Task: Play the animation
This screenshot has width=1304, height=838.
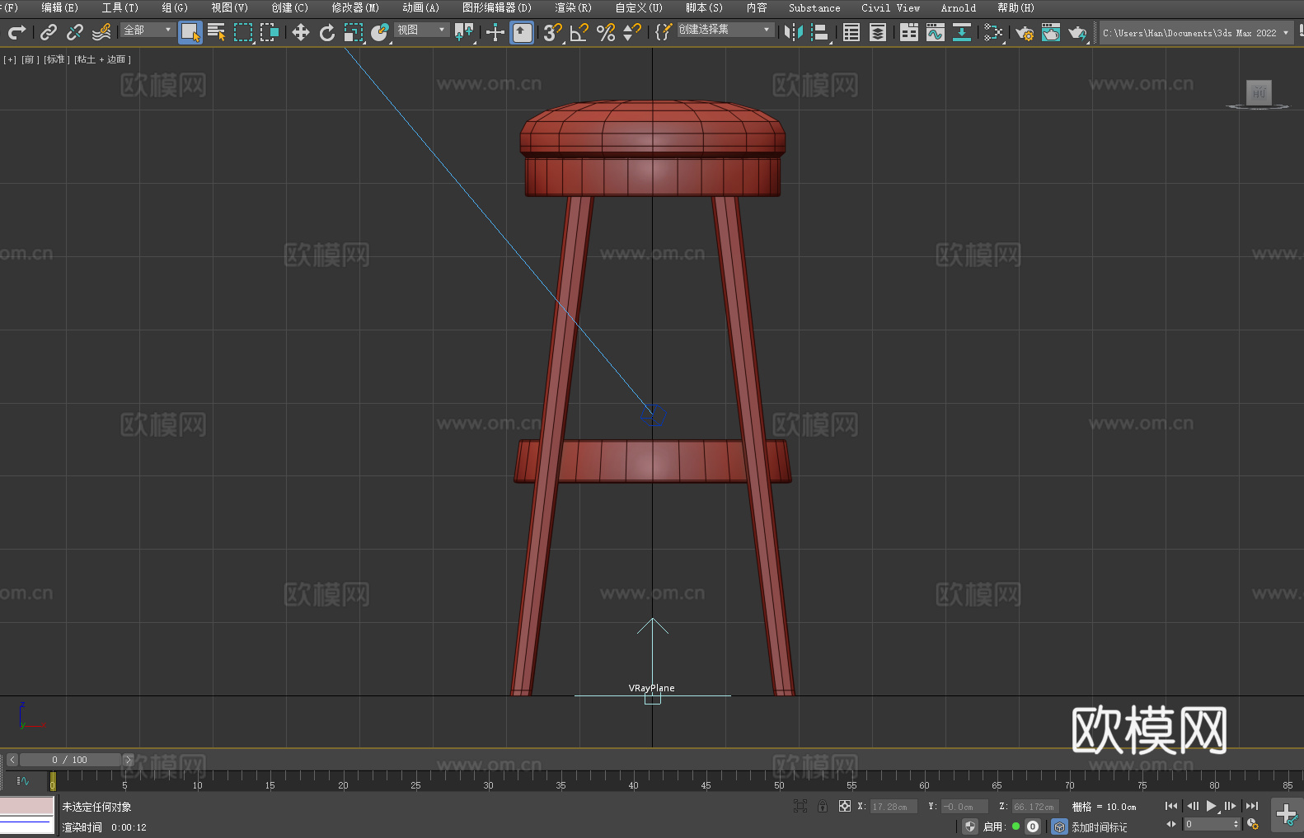Action: [1212, 806]
